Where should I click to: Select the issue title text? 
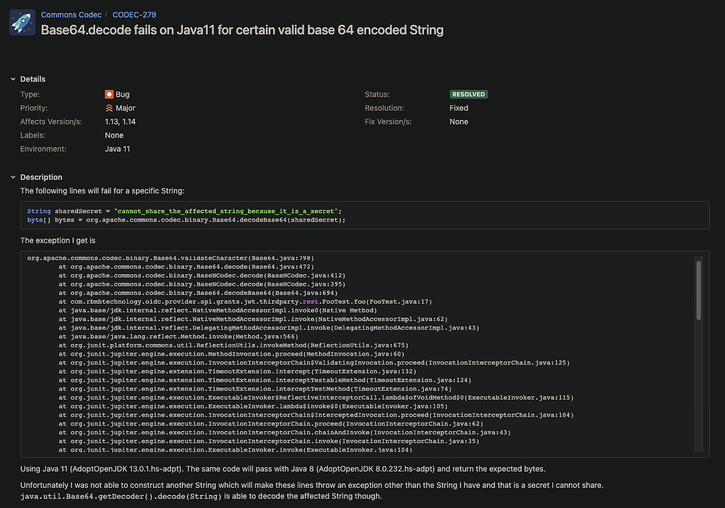pyautogui.click(x=242, y=29)
